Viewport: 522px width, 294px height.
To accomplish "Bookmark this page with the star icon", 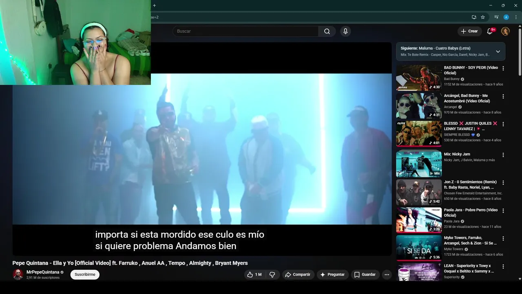I will pos(483,17).
